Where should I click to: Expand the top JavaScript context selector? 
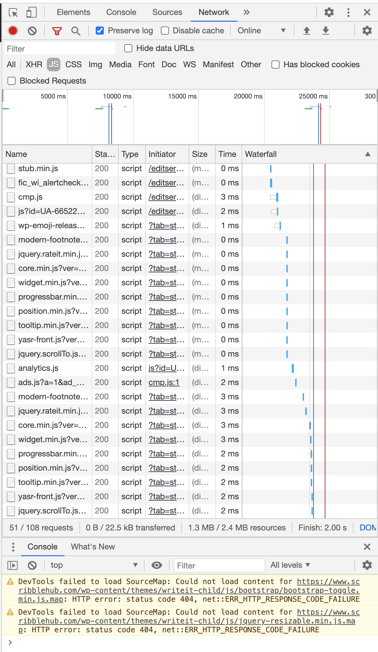[94, 565]
